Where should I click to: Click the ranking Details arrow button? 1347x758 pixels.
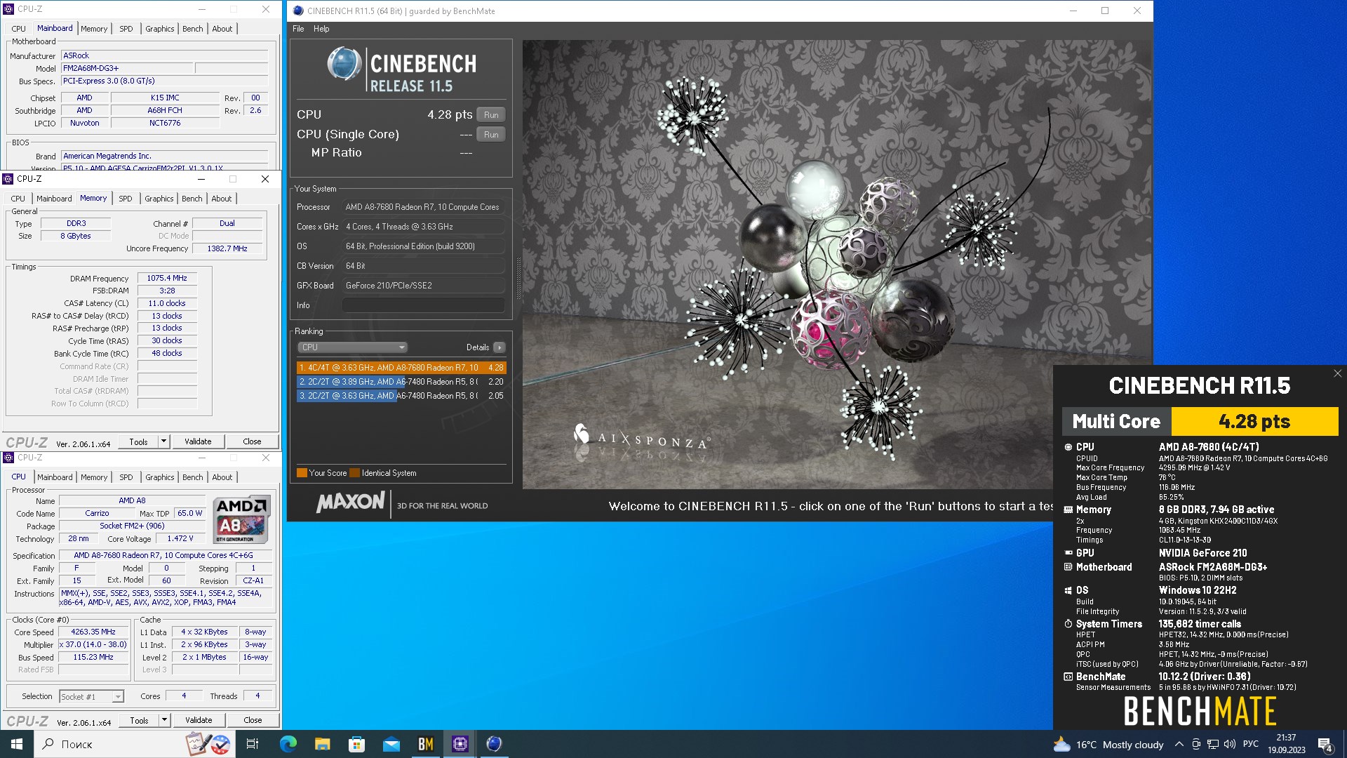coord(500,347)
